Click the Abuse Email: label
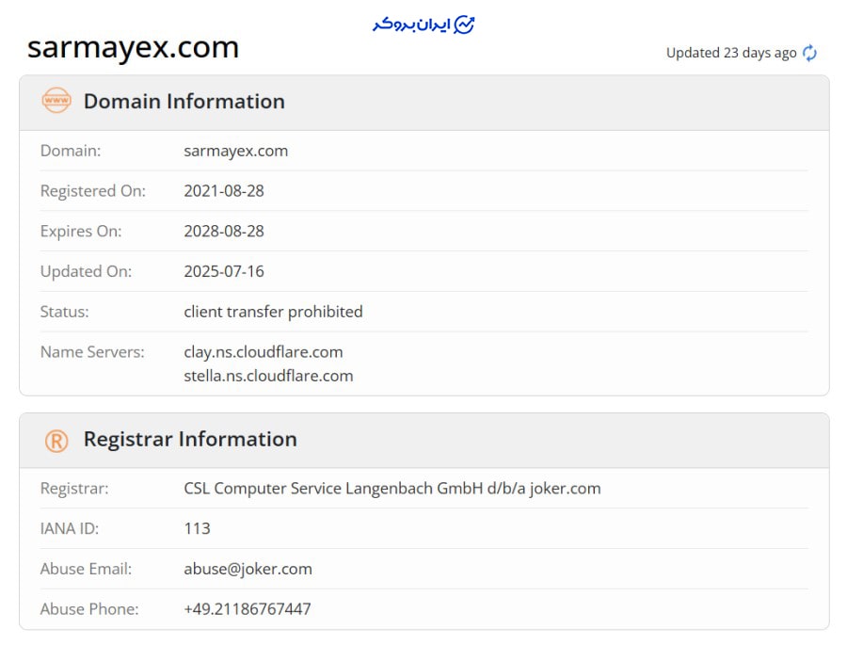Image resolution: width=847 pixels, height=645 pixels. [x=86, y=569]
